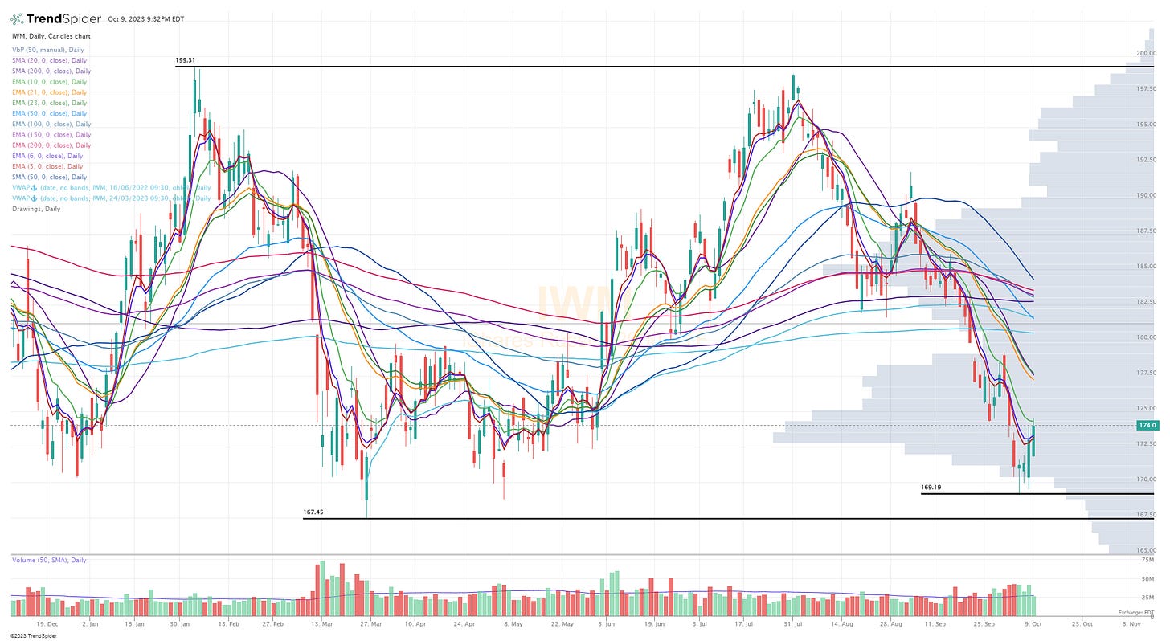Click the EMA (6, 0, close) indicator label

tap(47, 156)
